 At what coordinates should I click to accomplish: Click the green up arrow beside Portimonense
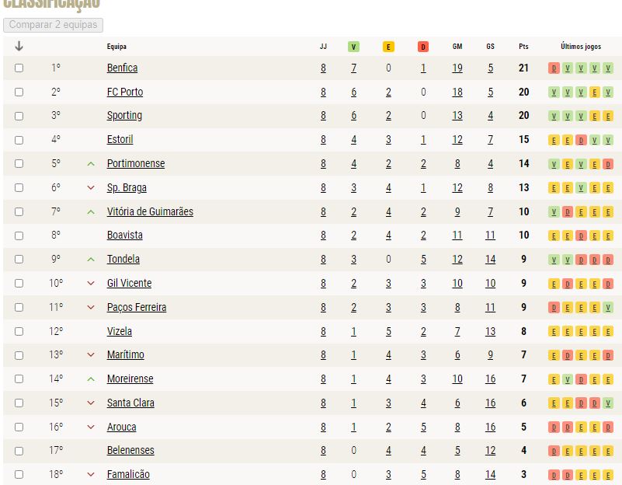(91, 164)
